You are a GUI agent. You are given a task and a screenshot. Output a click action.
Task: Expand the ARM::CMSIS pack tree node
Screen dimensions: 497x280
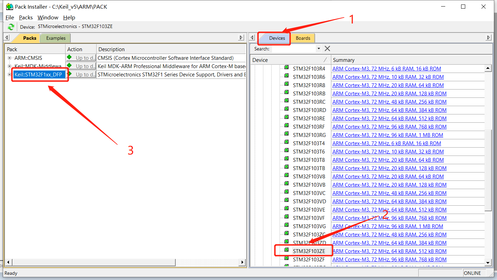(10, 58)
